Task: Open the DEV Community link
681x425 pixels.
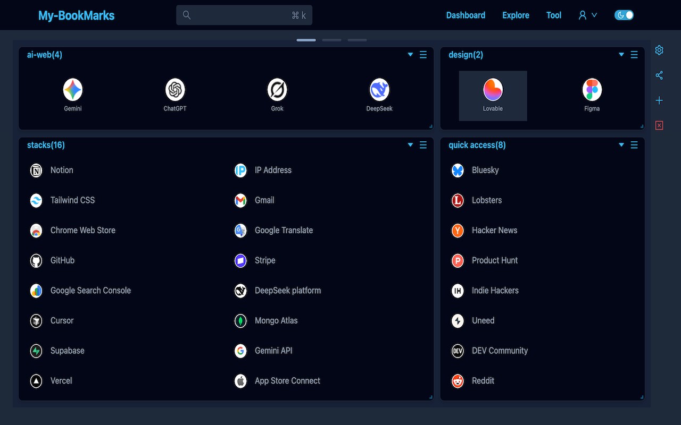Action: 500,351
